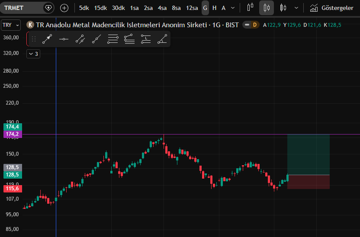Click the gray 128,5 price label
The width and height of the screenshot is (360, 237).
pos(13,167)
